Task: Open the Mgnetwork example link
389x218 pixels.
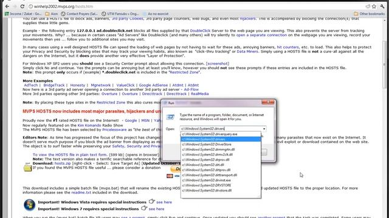Action: (101, 85)
